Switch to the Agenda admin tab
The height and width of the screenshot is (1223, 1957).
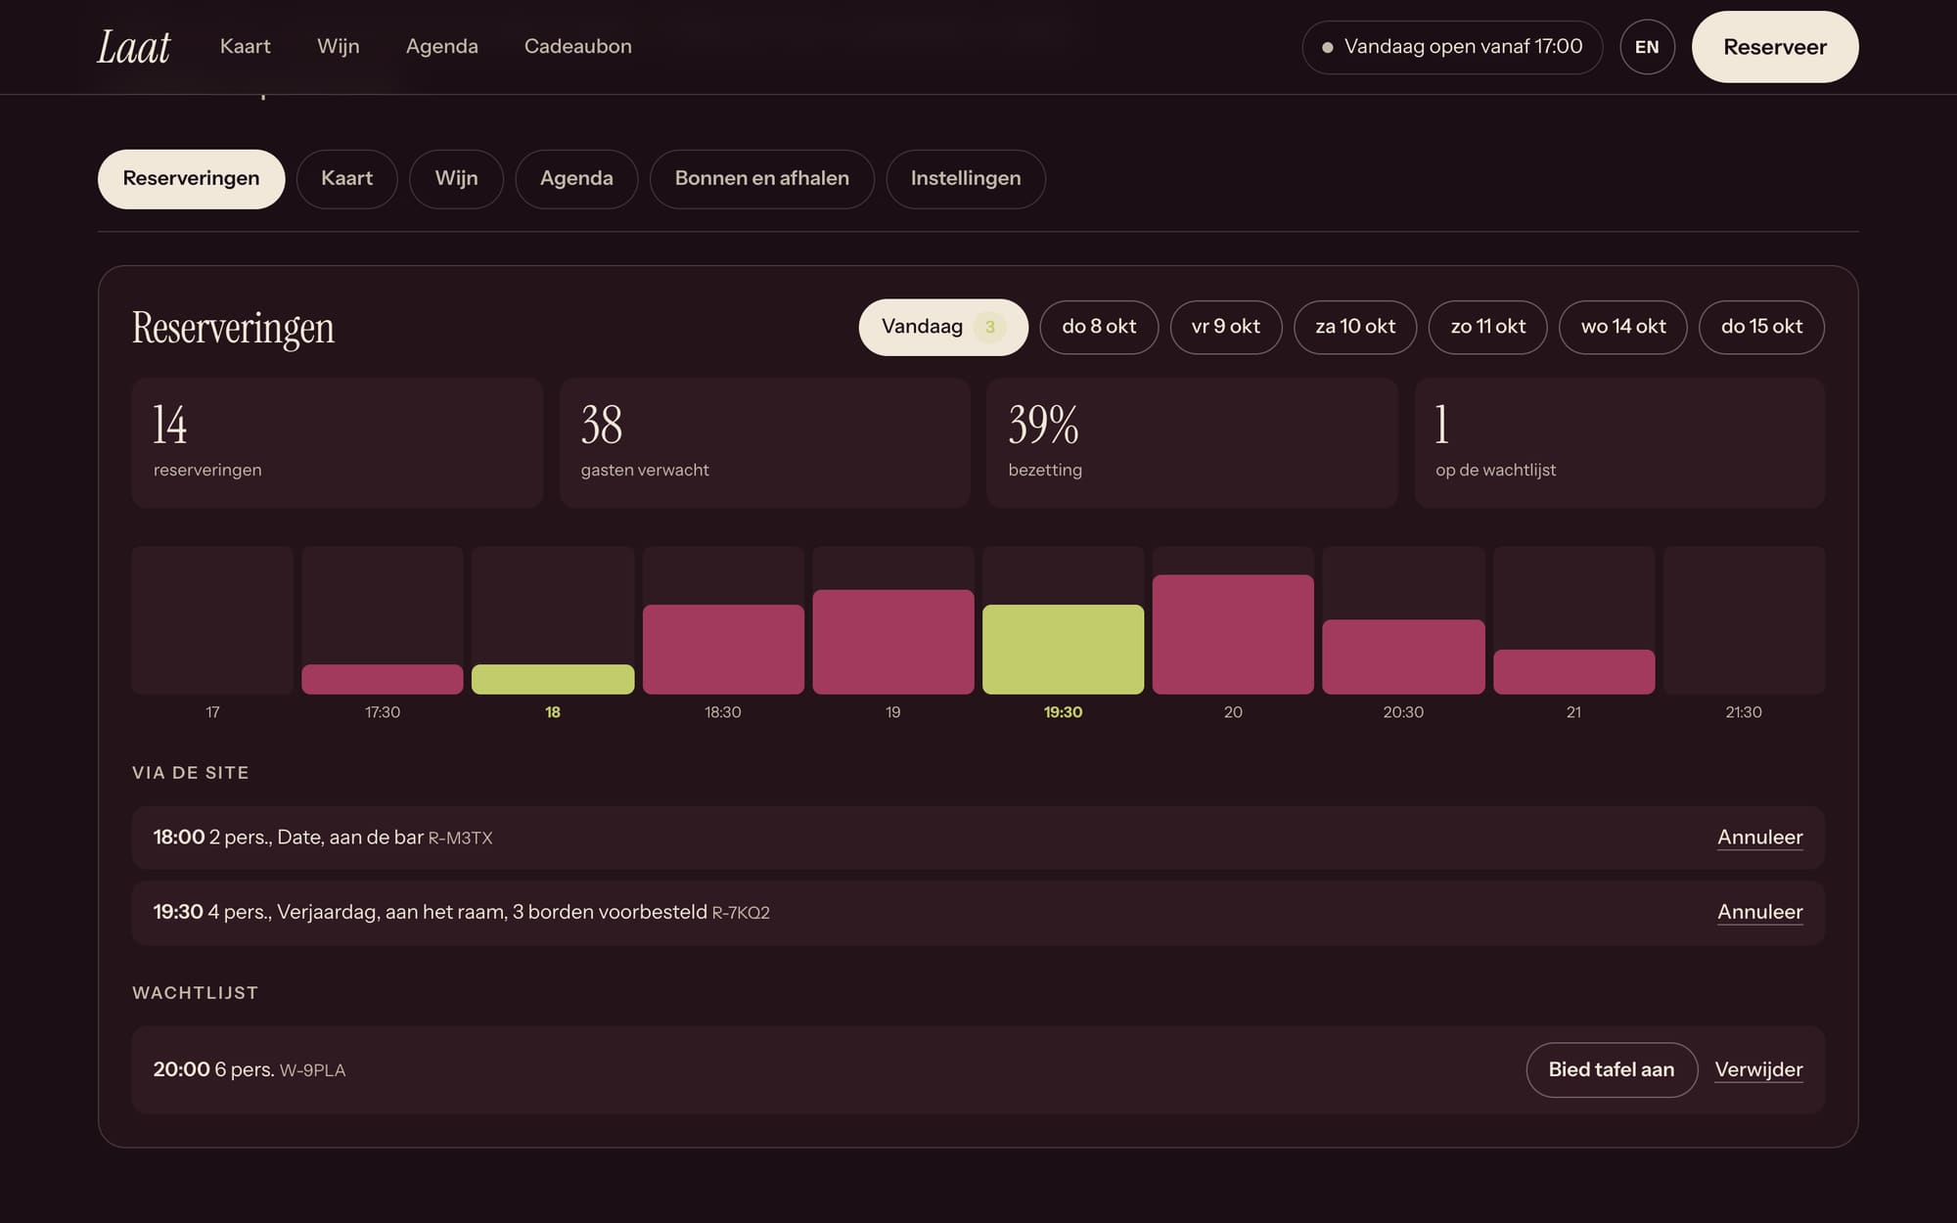[576, 178]
